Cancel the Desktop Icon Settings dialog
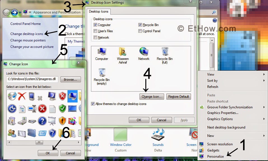The height and width of the screenshot is (161, 268). pos(162,120)
